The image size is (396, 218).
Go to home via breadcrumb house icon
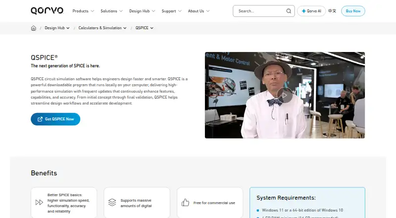(33, 28)
